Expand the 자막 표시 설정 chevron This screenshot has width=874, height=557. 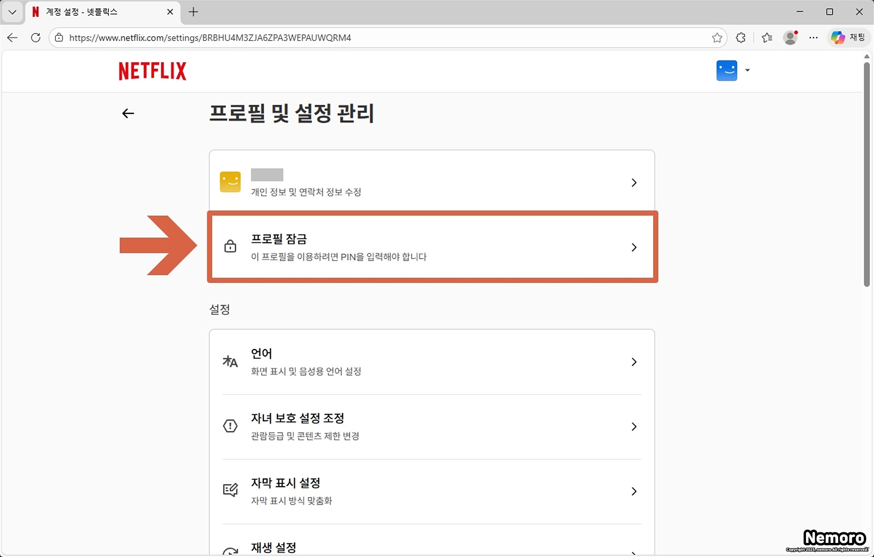click(634, 491)
